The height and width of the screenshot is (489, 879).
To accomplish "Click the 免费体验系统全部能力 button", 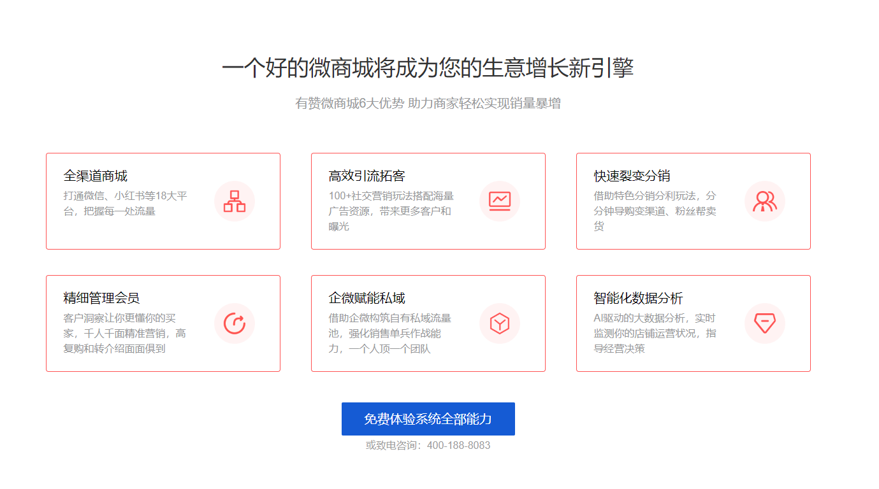I will (x=428, y=419).
